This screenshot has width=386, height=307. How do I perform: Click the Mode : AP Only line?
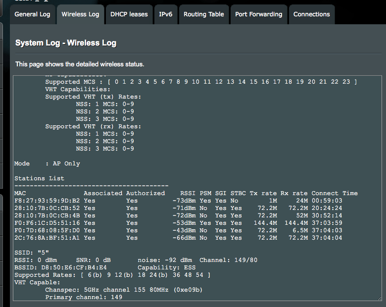point(47,163)
